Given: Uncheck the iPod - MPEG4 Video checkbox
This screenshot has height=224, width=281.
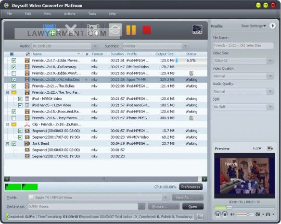Looking at the screenshot, I should [20, 99].
